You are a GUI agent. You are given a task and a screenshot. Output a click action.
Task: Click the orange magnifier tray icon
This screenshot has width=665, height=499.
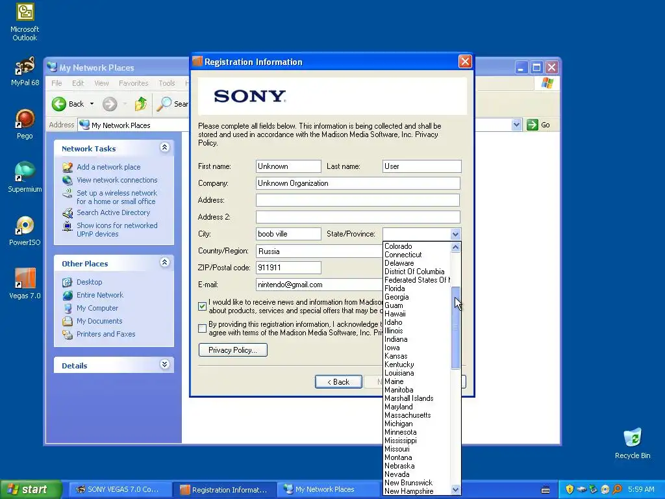(618, 489)
